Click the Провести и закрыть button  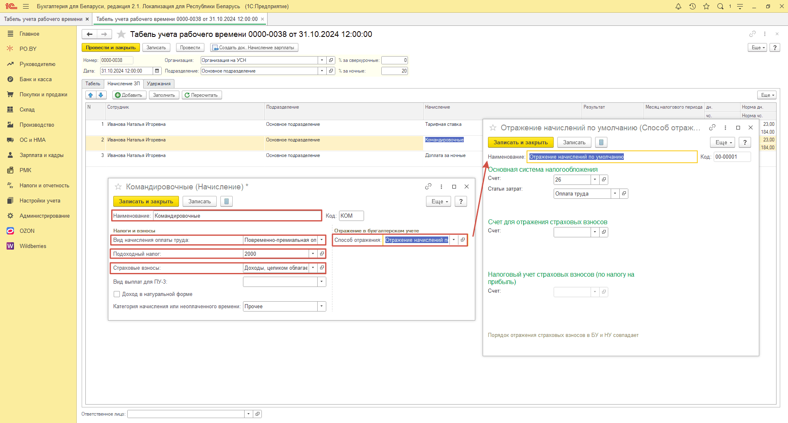point(111,48)
